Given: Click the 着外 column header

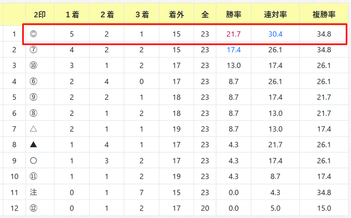Looking at the screenshot, I should (x=176, y=15).
